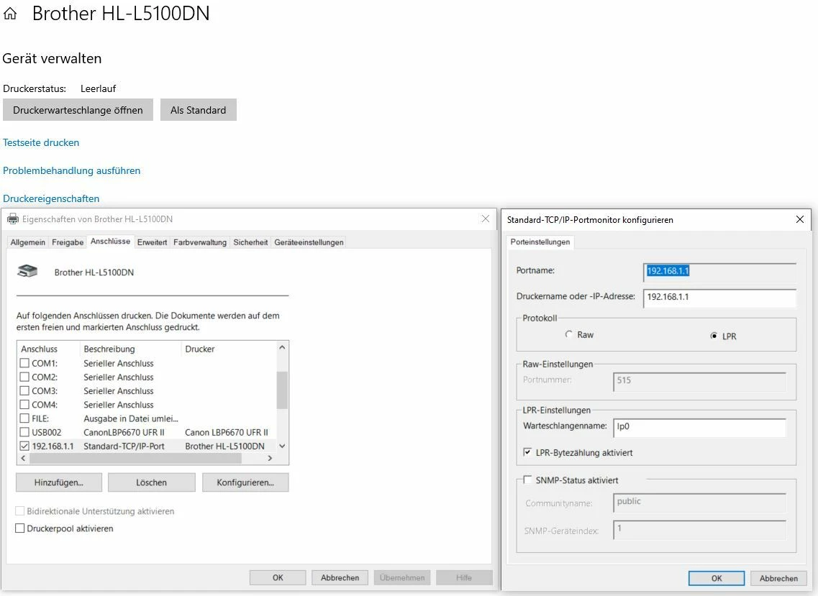Select the Porteinstellungen tab
The width and height of the screenshot is (818, 596).
pyautogui.click(x=540, y=242)
